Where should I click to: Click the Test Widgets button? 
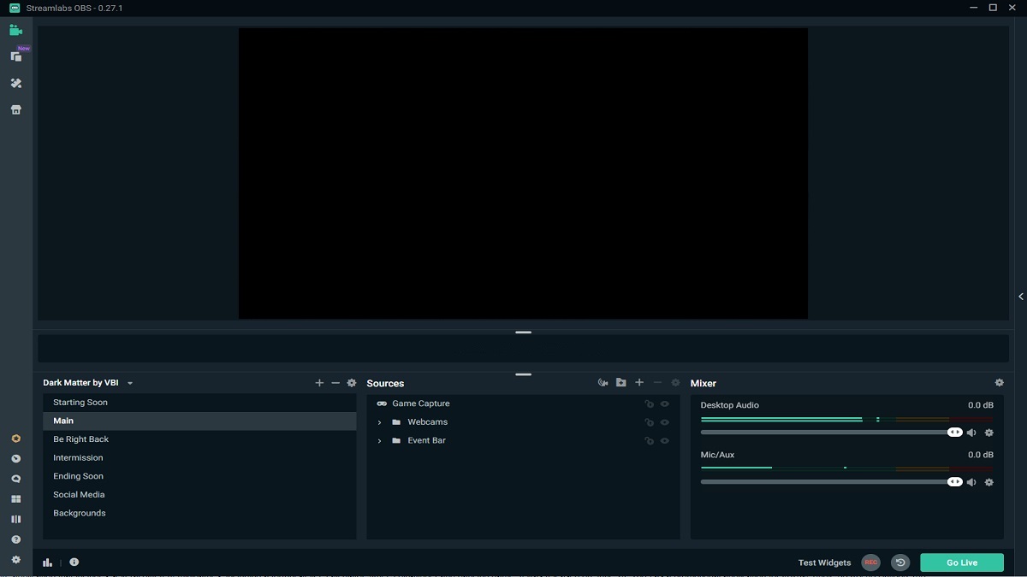(x=824, y=562)
